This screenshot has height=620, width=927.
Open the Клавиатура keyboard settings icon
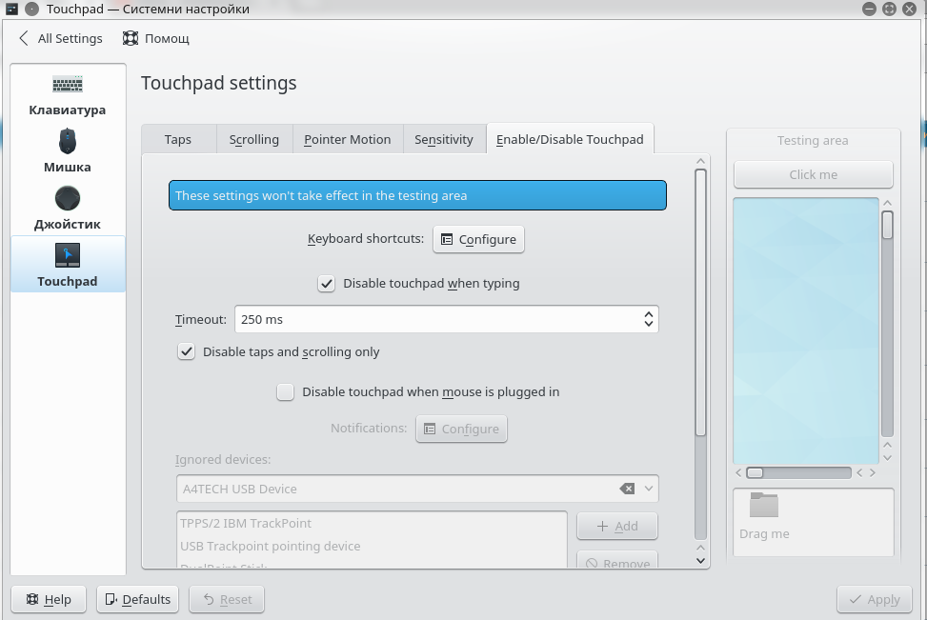(68, 86)
